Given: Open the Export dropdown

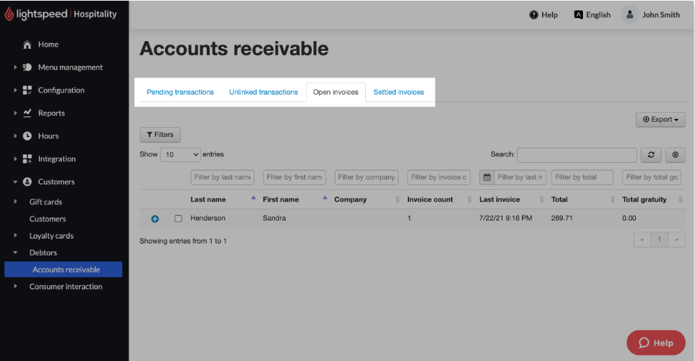Looking at the screenshot, I should point(660,120).
